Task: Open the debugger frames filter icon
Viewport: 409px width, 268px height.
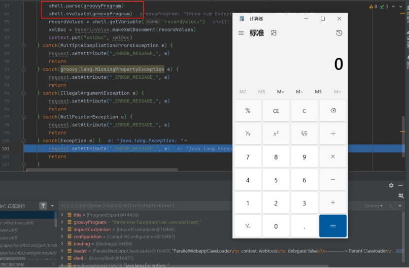Action: [43, 206]
